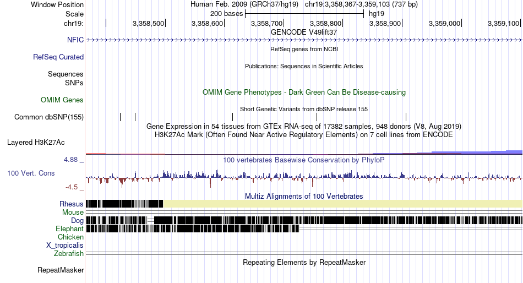Click the Layered H3K27Ac track label
523x283 pixels.
pos(36,143)
